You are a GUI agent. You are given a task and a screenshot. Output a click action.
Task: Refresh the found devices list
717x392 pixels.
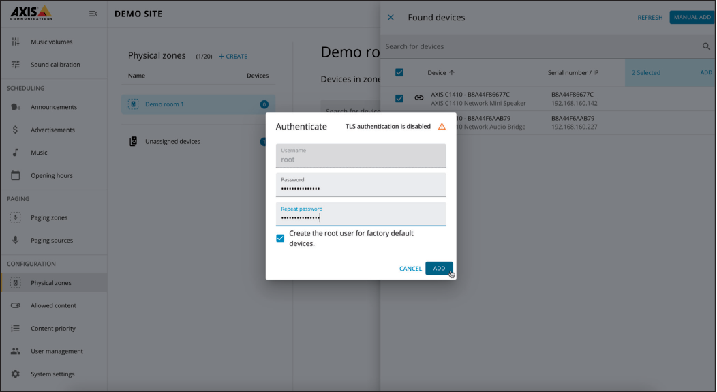(x=650, y=17)
